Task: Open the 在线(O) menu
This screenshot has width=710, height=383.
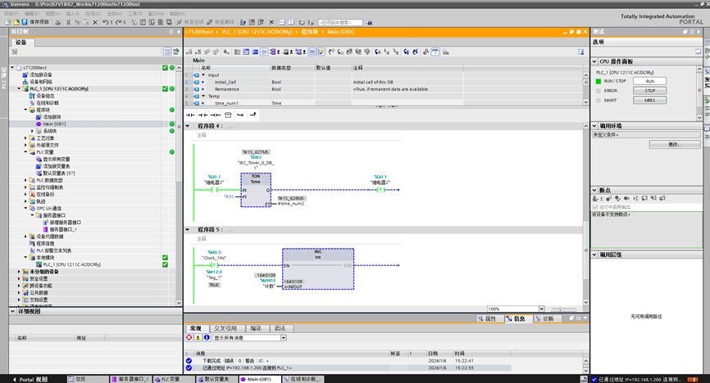Action: point(93,14)
